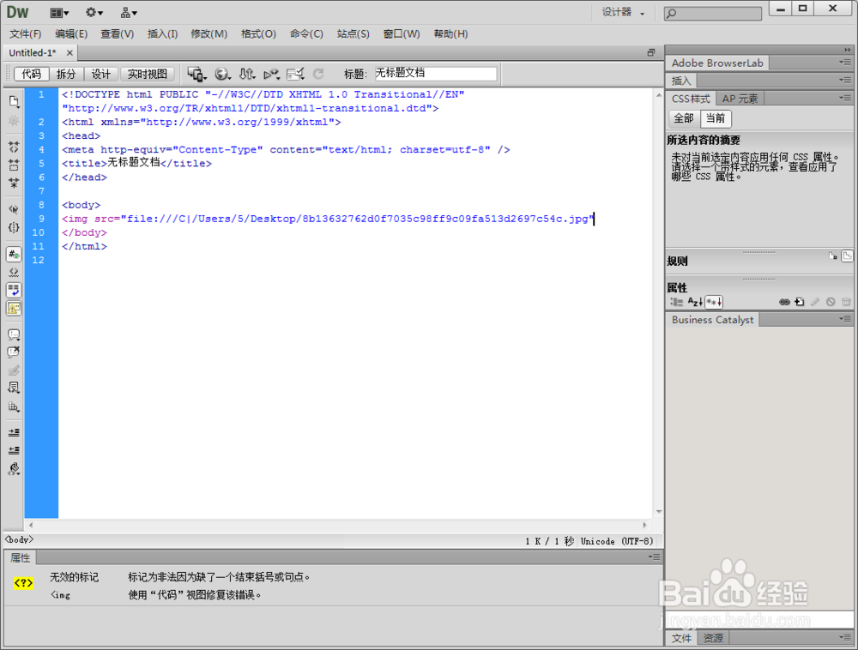The image size is (858, 650).
Task: Switch to the AP 元素 tab
Action: click(740, 98)
